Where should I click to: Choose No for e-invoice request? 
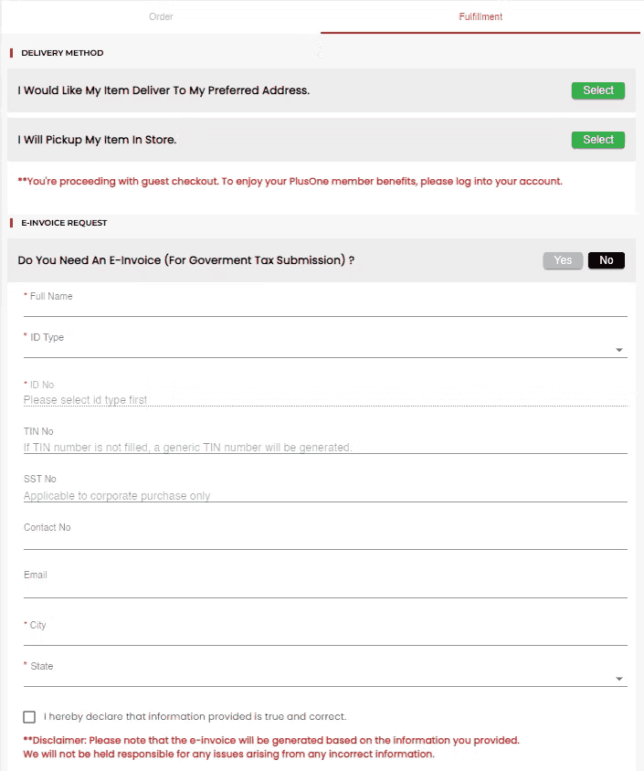(x=607, y=260)
